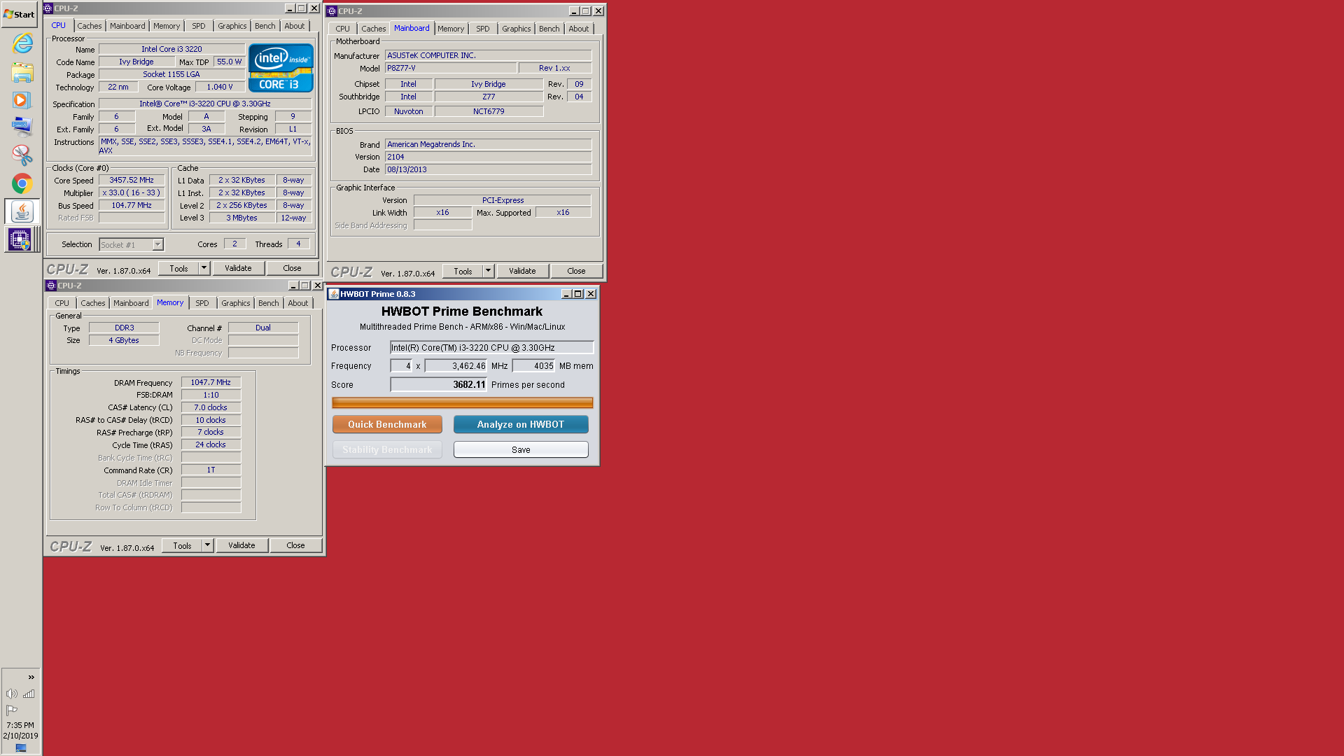
Task: Switch to CPU tab in Mainboard CPU-Z window
Action: [x=342, y=29]
